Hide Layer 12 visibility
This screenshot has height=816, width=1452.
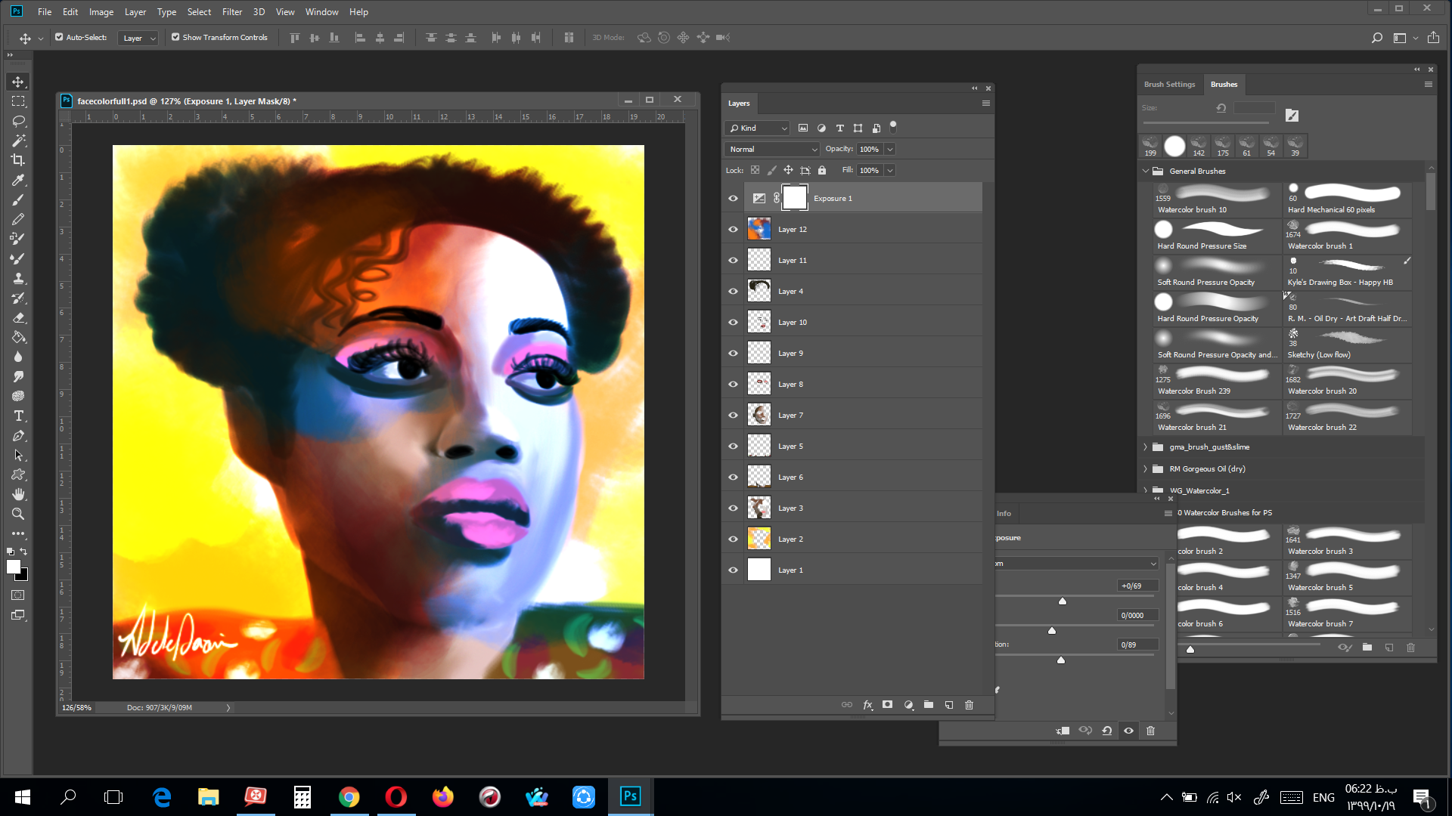[733, 230]
